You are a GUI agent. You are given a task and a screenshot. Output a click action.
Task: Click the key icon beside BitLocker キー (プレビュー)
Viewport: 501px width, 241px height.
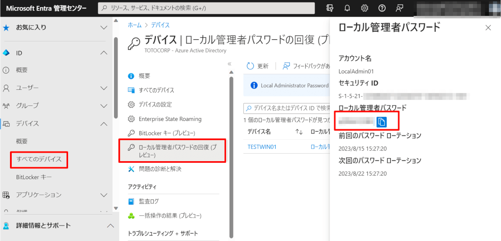click(131, 133)
